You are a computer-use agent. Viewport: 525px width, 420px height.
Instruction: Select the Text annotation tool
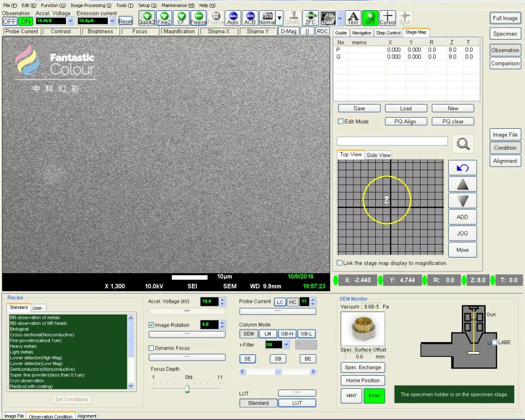pyautogui.click(x=353, y=18)
